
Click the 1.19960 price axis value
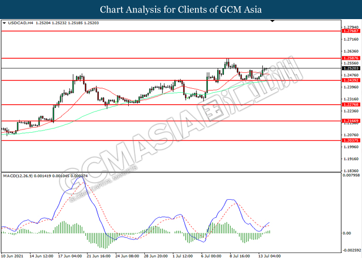(351, 147)
